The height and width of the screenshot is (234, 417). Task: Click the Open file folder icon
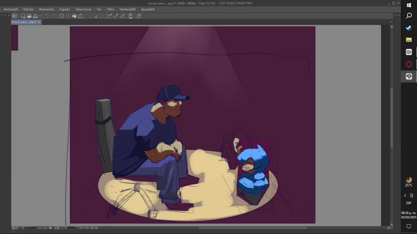tap(29, 16)
